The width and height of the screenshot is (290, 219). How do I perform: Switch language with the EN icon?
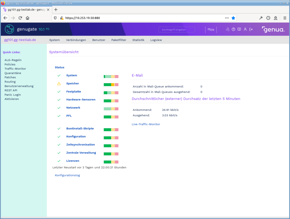(x=211, y=29)
